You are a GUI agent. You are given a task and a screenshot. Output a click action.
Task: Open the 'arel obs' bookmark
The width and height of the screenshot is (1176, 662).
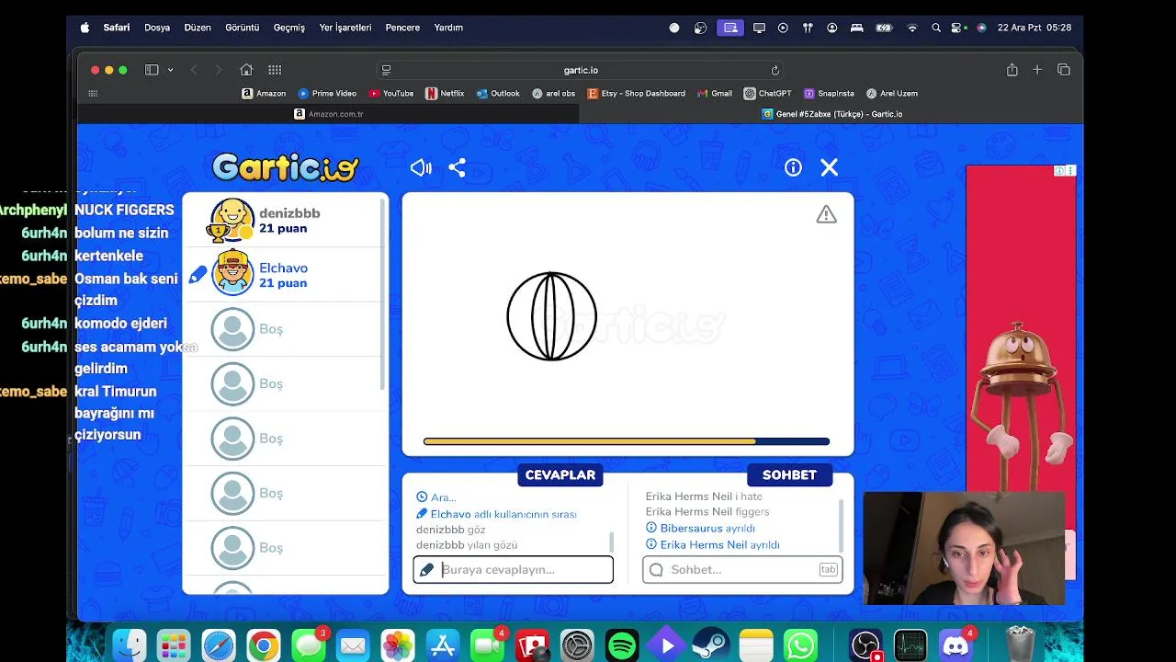point(554,93)
